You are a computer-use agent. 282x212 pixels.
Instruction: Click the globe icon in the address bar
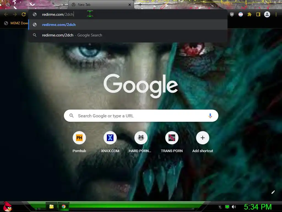pos(35,14)
